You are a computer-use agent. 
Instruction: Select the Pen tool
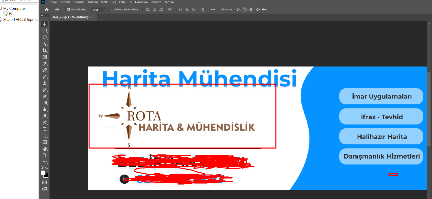pyautogui.click(x=45, y=123)
